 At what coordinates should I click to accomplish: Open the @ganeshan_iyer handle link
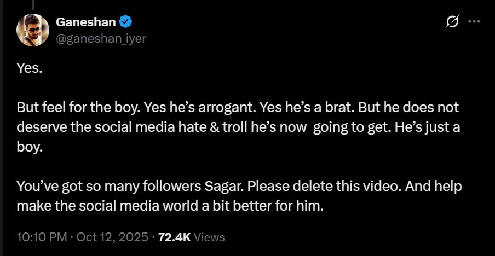101,38
